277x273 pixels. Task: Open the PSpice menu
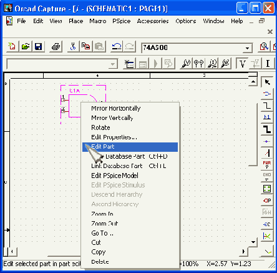click(x=122, y=21)
